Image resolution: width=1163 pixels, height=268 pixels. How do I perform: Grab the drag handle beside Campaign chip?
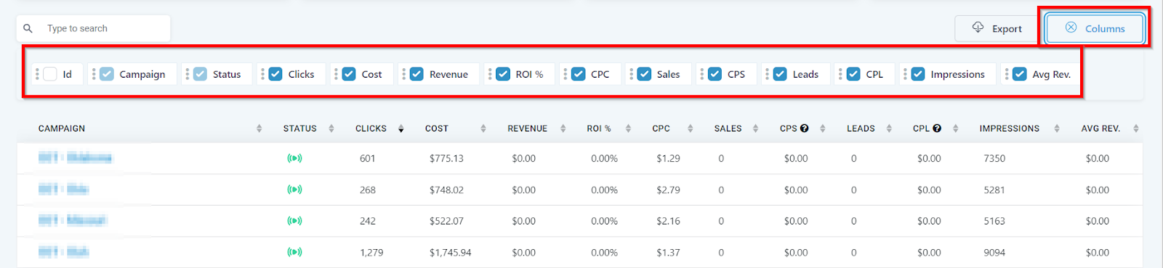(94, 74)
